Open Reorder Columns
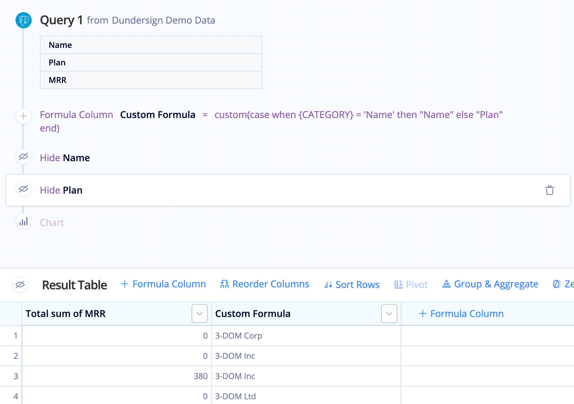This screenshot has height=404, width=574. coord(265,284)
